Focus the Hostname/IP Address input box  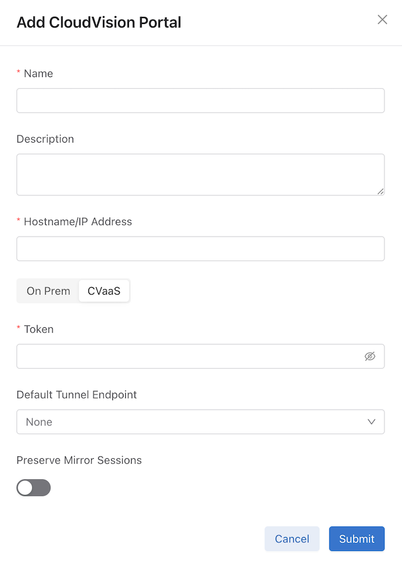(200, 248)
